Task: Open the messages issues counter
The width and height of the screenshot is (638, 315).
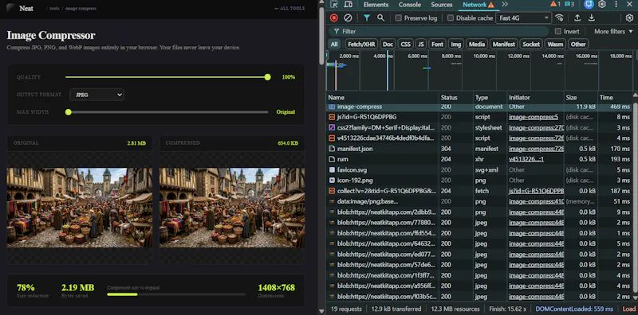Action: [569, 5]
